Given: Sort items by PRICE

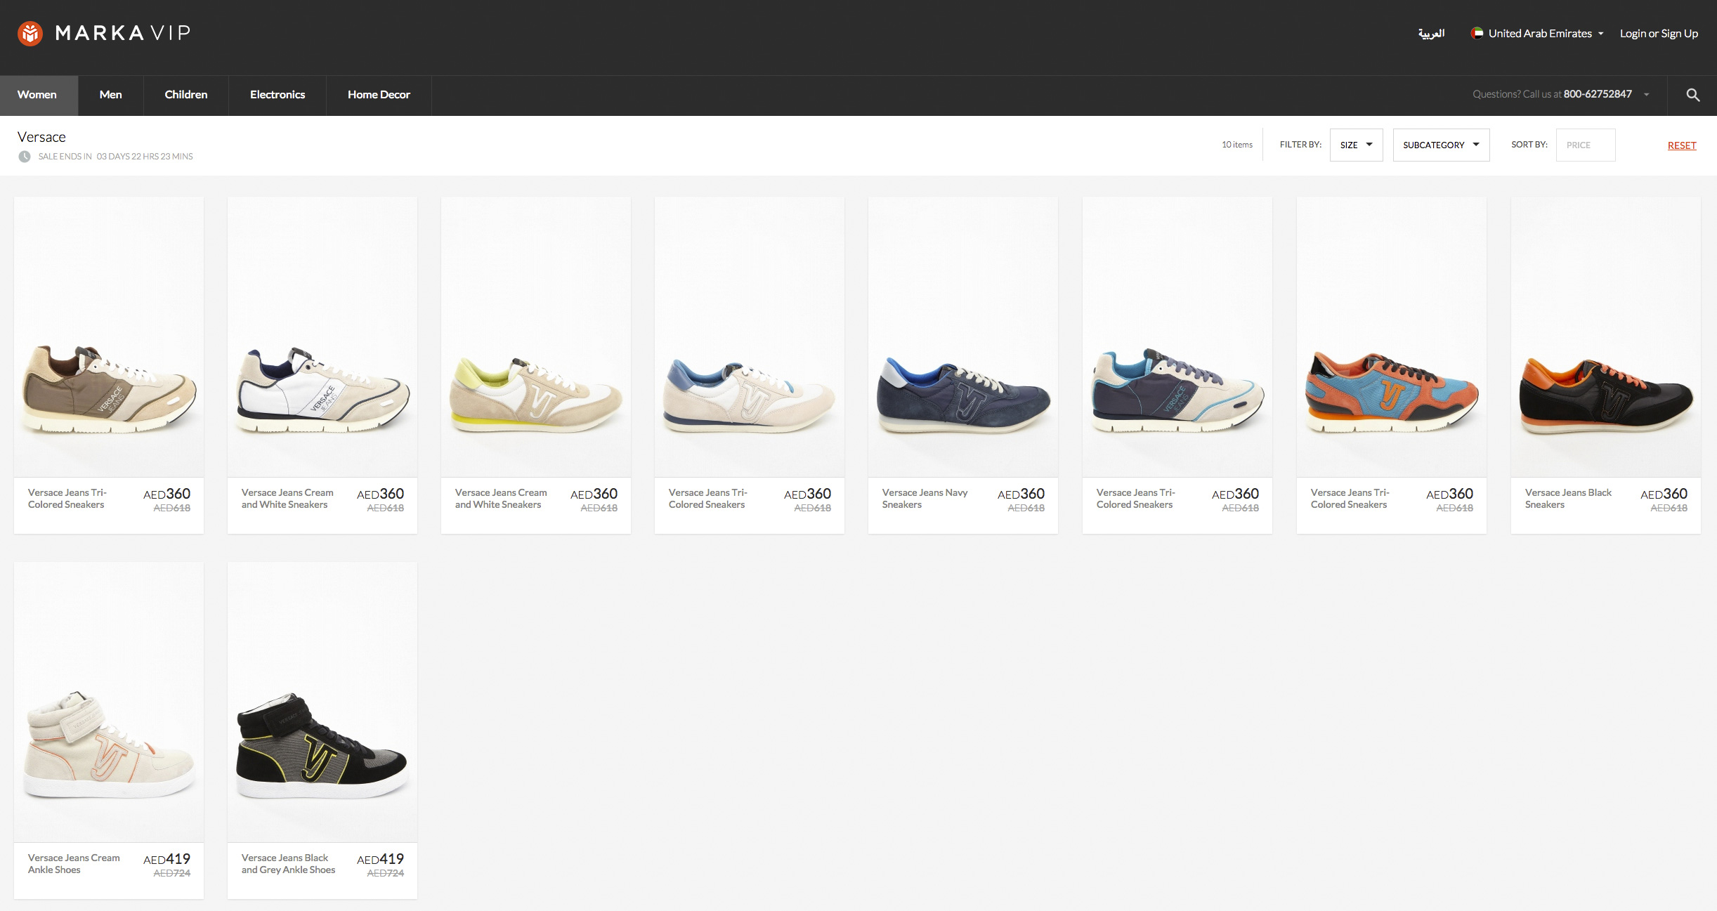Looking at the screenshot, I should coord(1585,145).
